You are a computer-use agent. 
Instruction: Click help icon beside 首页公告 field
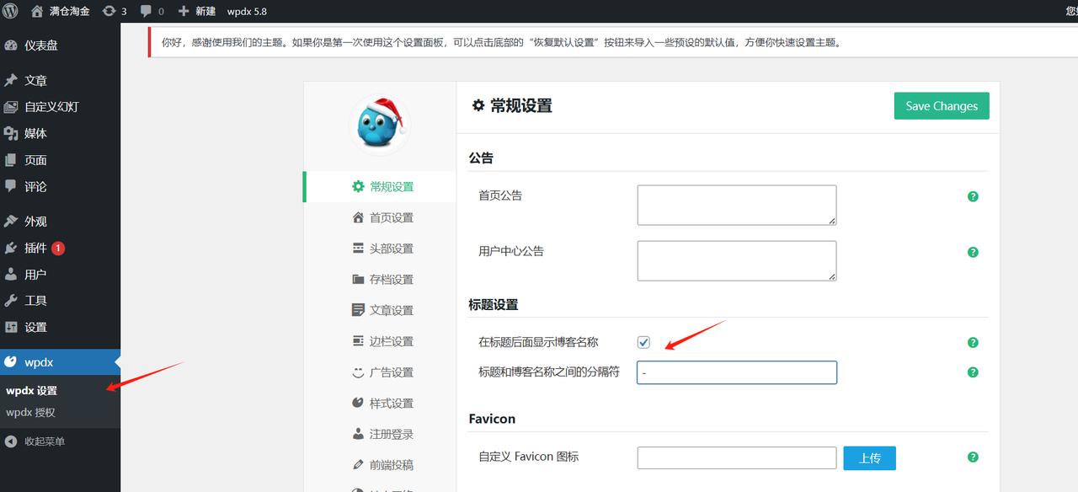pyautogui.click(x=973, y=196)
